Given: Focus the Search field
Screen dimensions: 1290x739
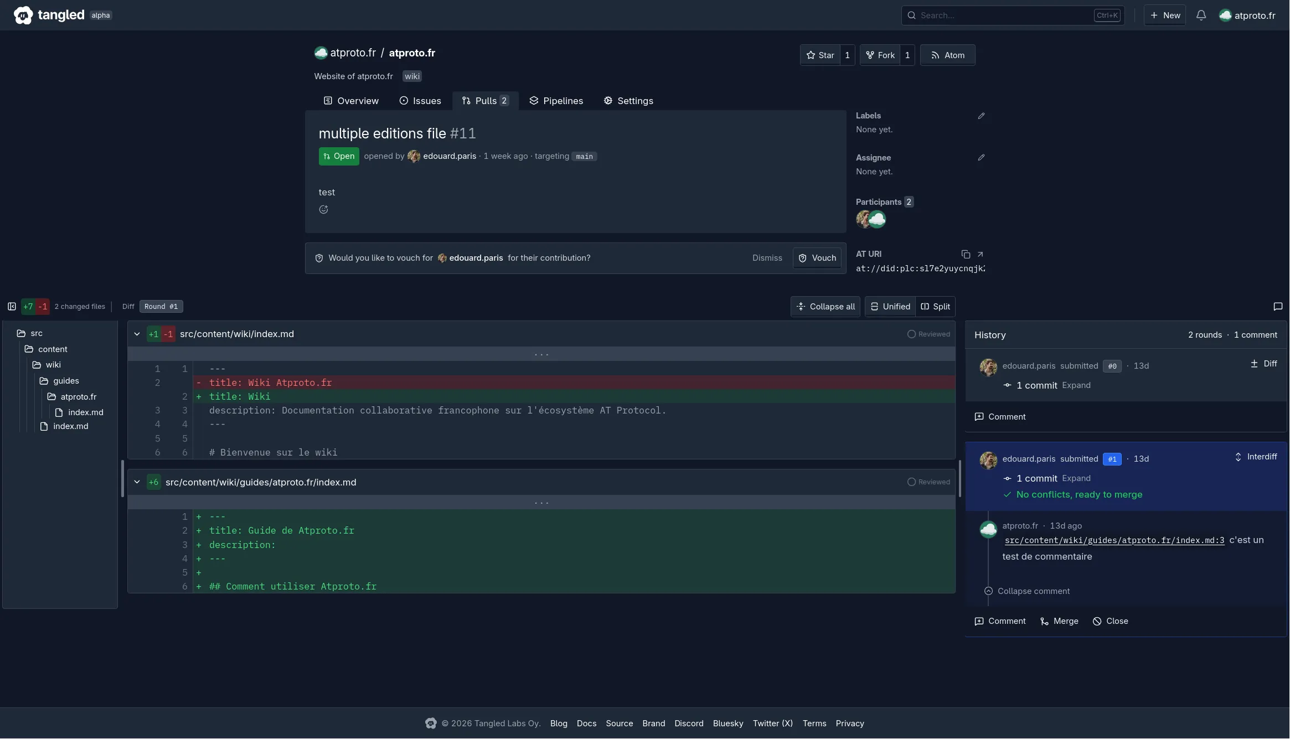Looking at the screenshot, I should point(1013,15).
